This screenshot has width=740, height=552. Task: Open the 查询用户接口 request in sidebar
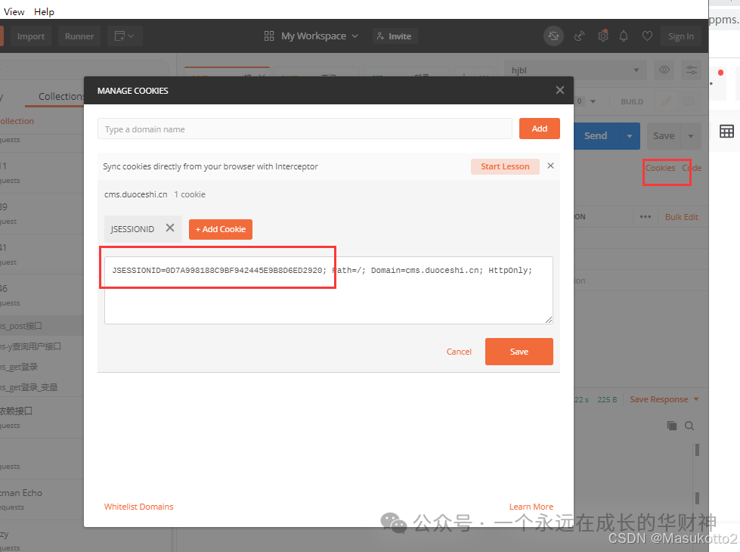[42, 346]
